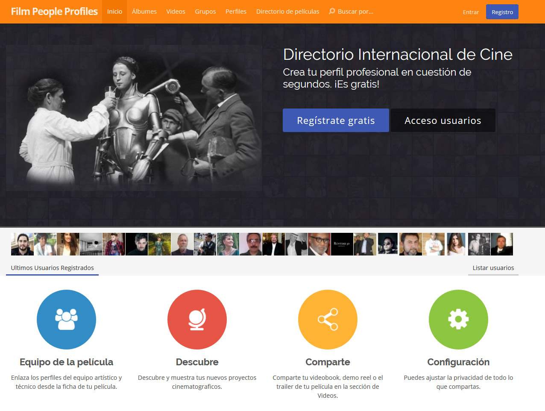Go to the Inicio menu item
The image size is (545, 411).
point(114,12)
